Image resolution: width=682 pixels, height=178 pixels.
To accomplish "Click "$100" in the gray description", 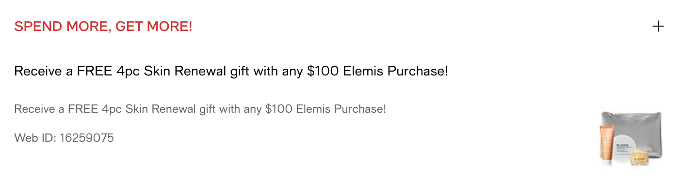I will (279, 109).
